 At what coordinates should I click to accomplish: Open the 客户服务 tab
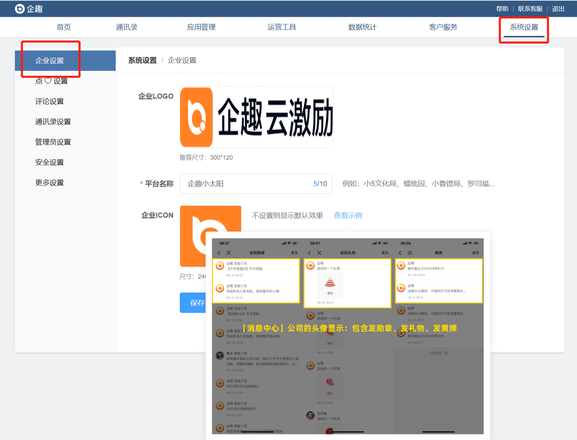(443, 27)
